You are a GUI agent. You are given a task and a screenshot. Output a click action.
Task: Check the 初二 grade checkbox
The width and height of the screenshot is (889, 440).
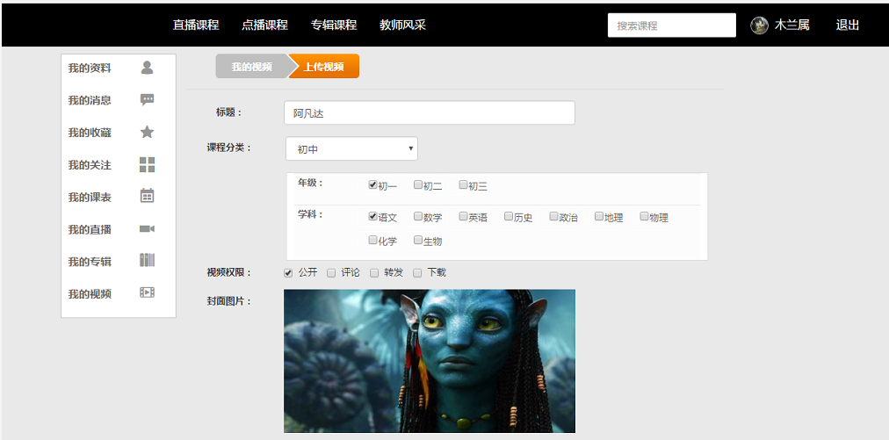coord(418,184)
